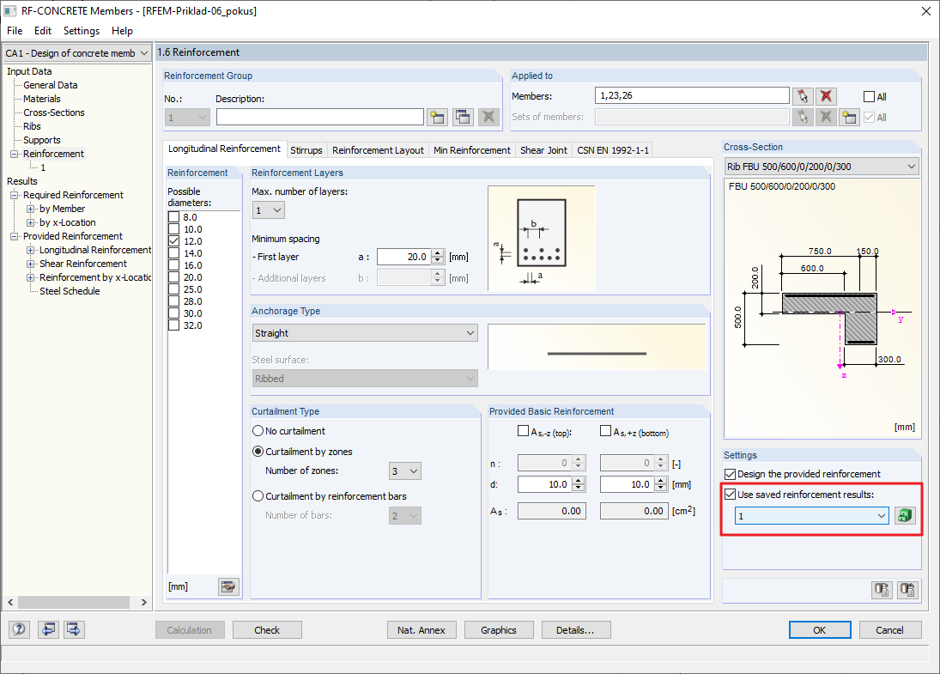The width and height of the screenshot is (940, 674).
Task: Click the next table arrow icon
Action: [x=74, y=629]
